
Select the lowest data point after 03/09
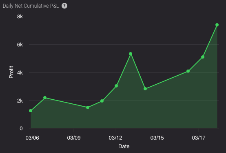pos(88,107)
